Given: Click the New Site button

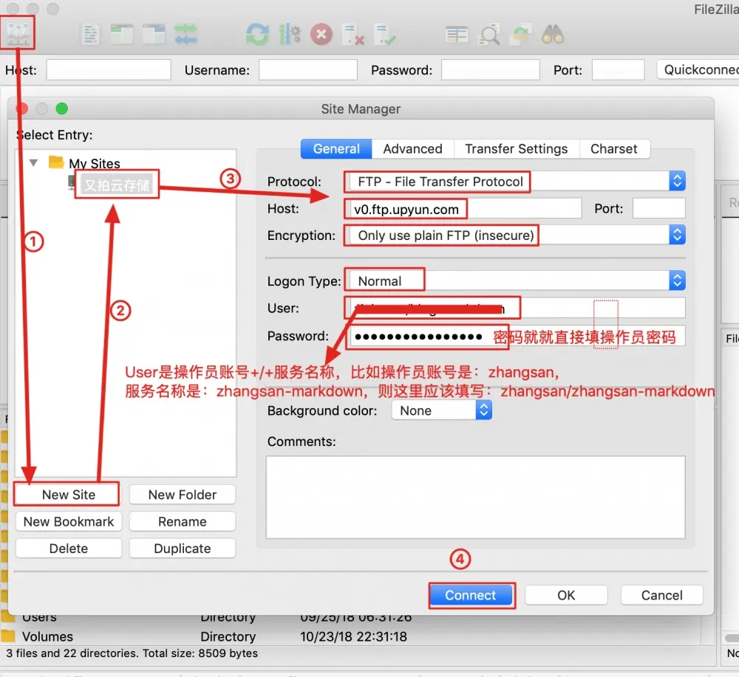Looking at the screenshot, I should (68, 495).
